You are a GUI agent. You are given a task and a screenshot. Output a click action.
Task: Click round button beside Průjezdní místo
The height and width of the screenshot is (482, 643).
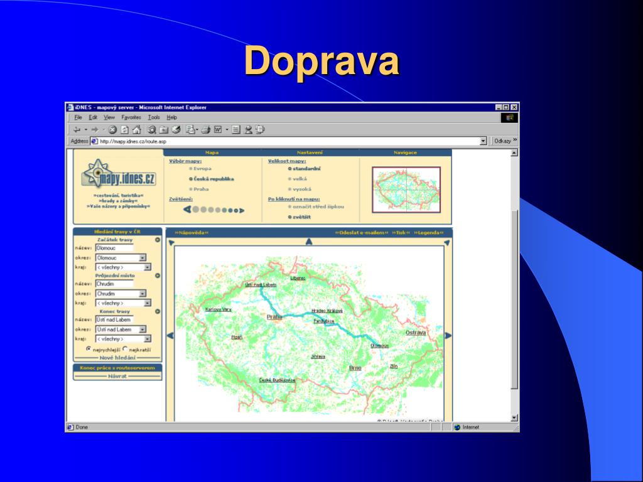158,276
